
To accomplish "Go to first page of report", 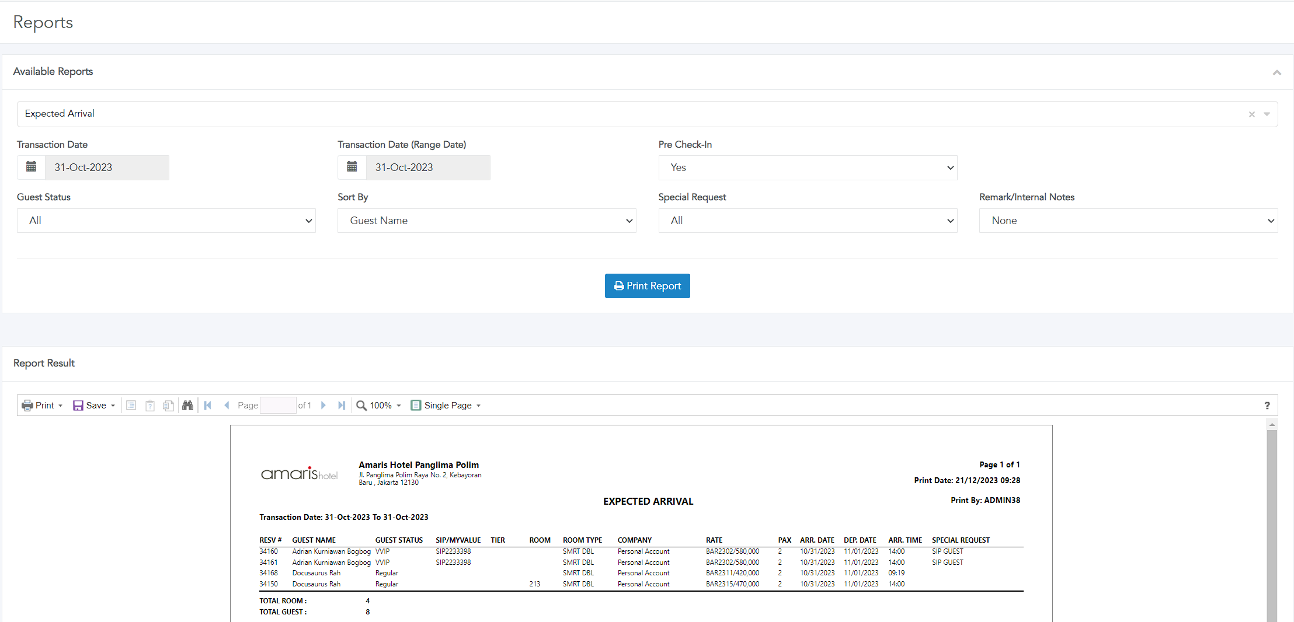I will [208, 406].
